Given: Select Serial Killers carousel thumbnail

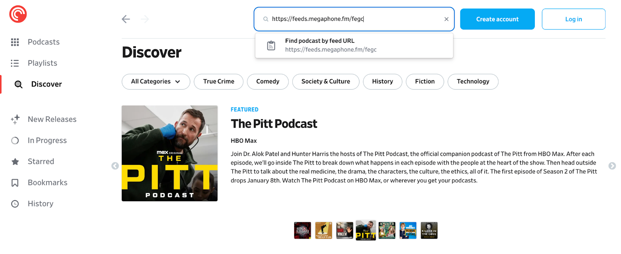Looking at the screenshot, I should click(x=302, y=230).
